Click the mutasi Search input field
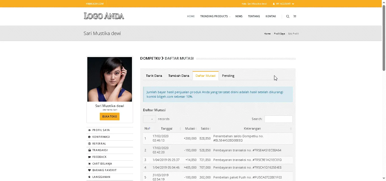 tap(278, 119)
